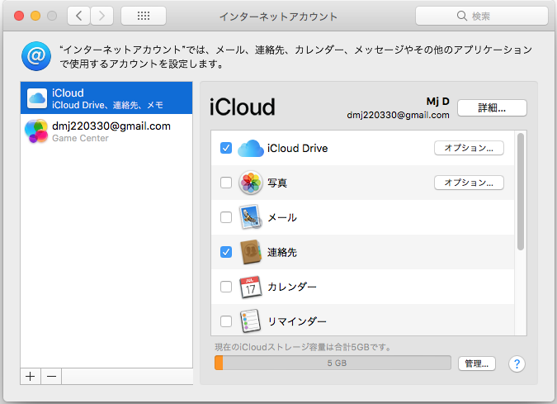Uncheck the iCloud Drive checkbox
This screenshot has height=404, width=557.
226,148
